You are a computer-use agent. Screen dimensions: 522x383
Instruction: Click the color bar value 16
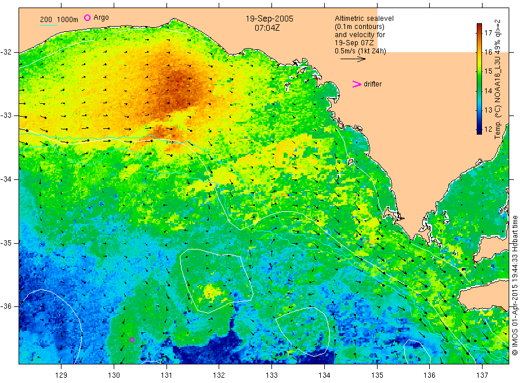(x=488, y=52)
